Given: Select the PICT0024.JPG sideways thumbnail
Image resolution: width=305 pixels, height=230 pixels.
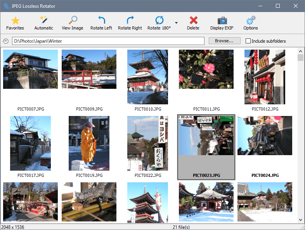Looking at the screenshot, I should 265,136.
